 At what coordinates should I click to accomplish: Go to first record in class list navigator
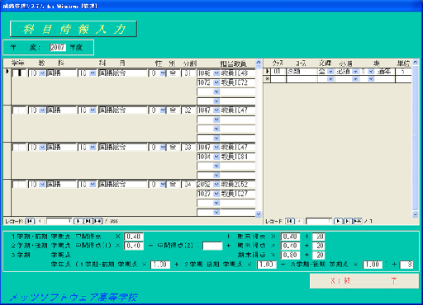(290, 221)
